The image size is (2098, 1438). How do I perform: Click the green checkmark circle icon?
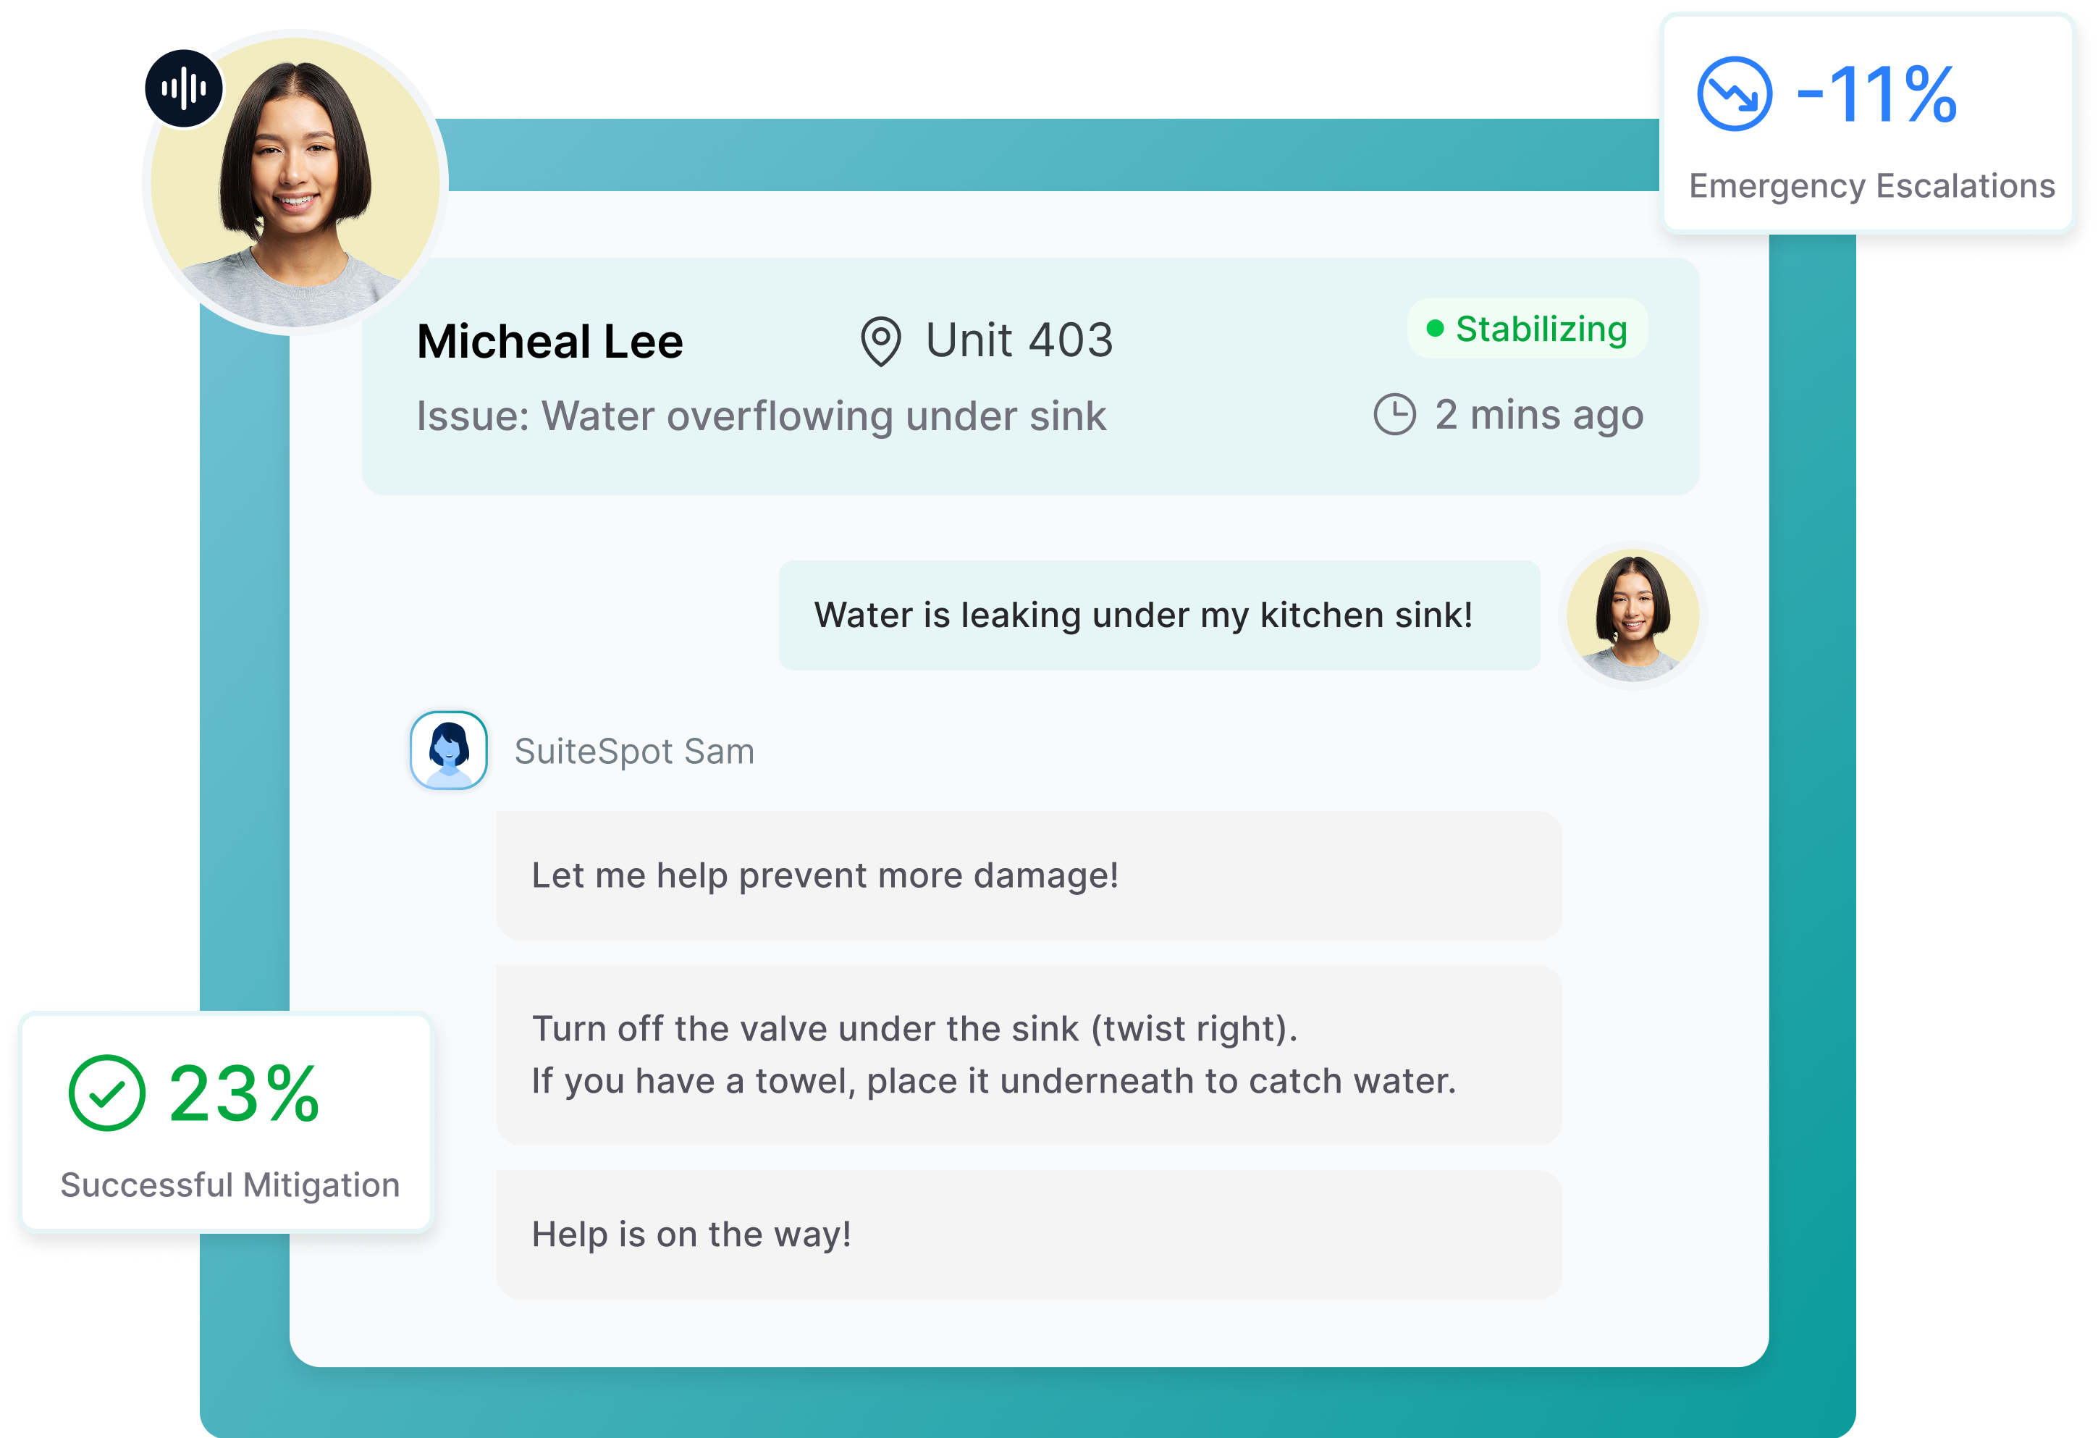pyautogui.click(x=106, y=1093)
